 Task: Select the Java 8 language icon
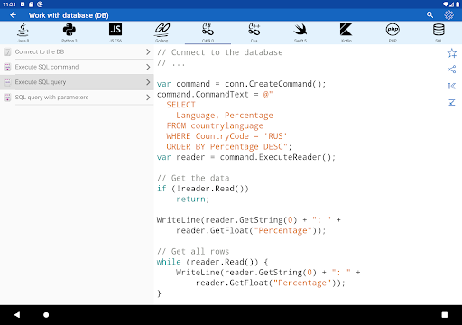23,32
